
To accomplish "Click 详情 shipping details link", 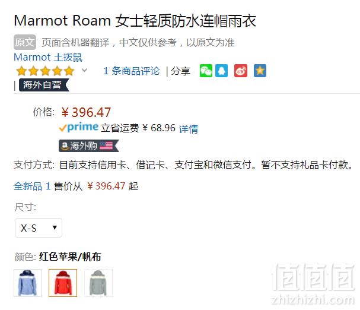I will click(189, 129).
